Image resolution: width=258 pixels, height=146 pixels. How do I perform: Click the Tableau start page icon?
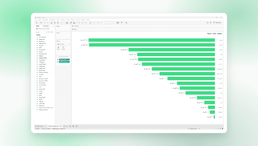[37, 23]
